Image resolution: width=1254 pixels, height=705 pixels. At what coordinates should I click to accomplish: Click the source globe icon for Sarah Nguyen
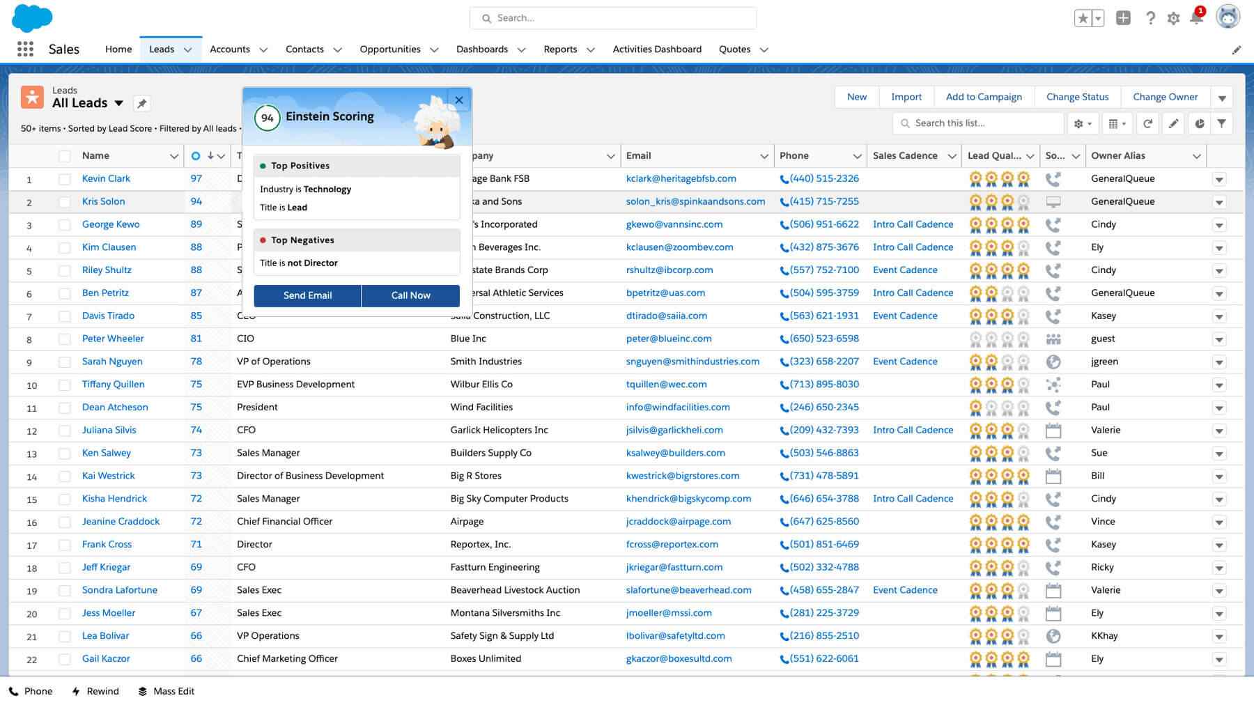click(x=1053, y=362)
